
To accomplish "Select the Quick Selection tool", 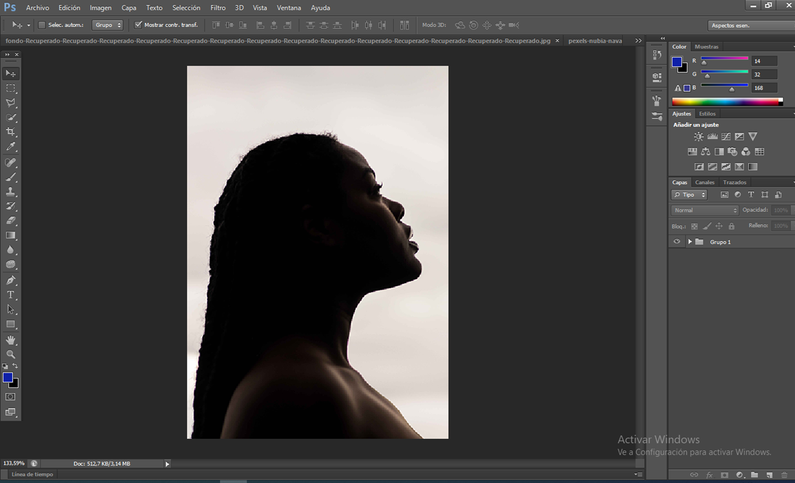I will click(10, 118).
